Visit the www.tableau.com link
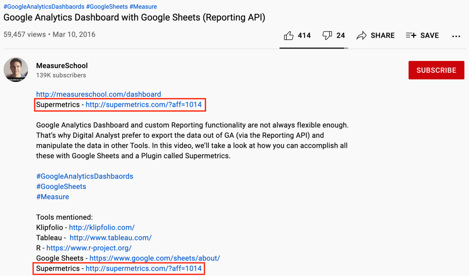Viewport: 469px width, 276px height. tap(111, 238)
